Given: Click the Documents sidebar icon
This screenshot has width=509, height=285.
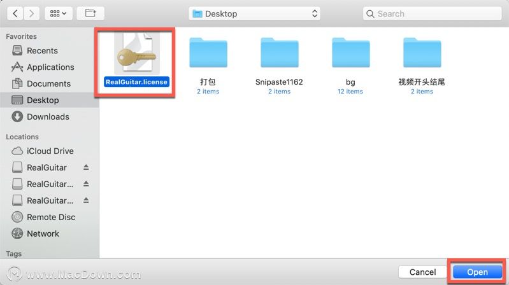Looking at the screenshot, I should pyautogui.click(x=17, y=83).
